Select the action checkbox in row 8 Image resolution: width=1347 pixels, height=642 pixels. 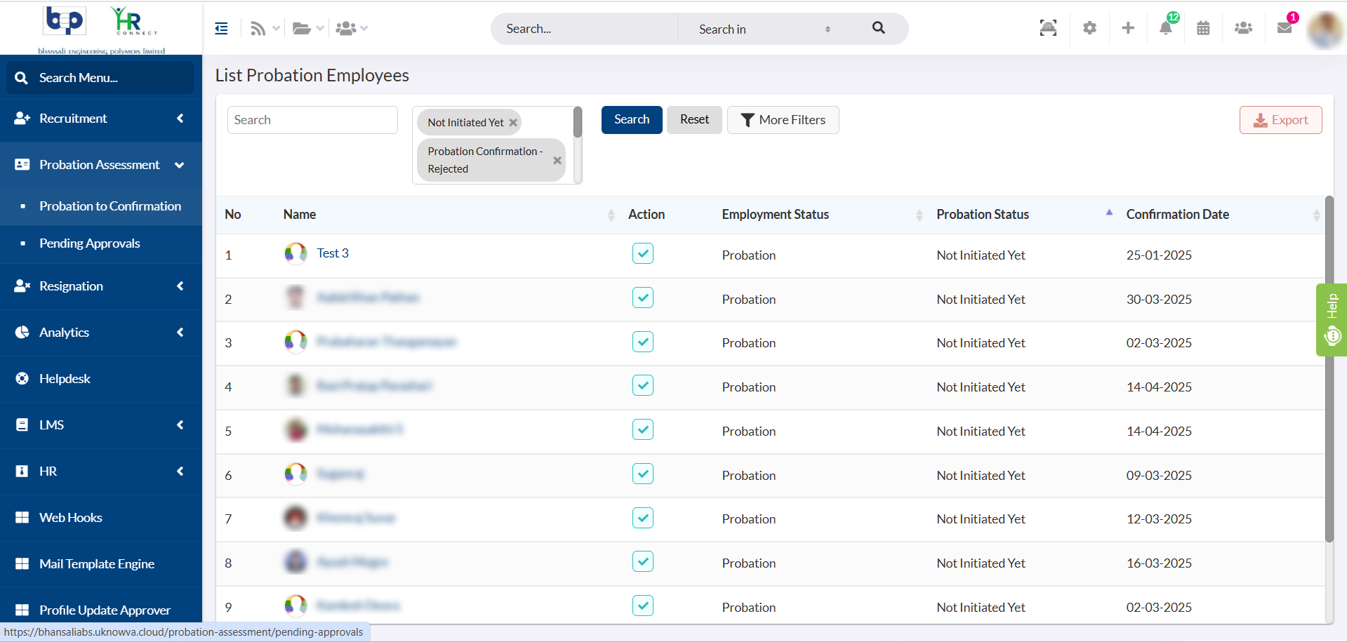[x=642, y=561]
